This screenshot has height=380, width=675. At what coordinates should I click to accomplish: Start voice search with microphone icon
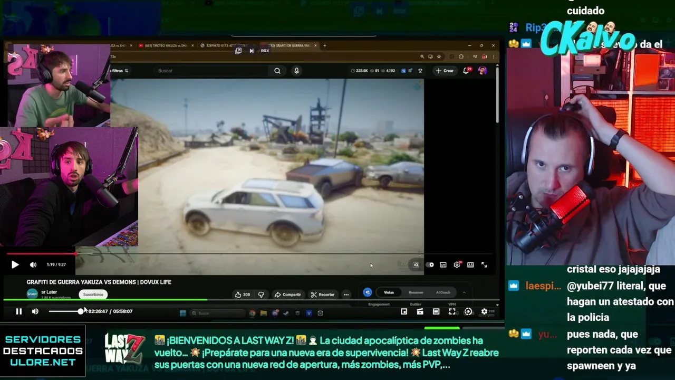(296, 71)
